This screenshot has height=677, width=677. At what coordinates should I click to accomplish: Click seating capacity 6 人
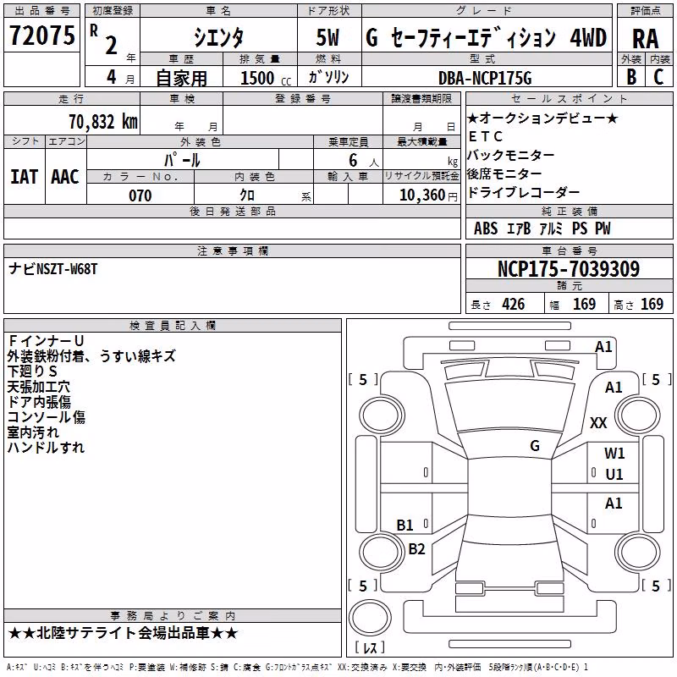point(364,161)
